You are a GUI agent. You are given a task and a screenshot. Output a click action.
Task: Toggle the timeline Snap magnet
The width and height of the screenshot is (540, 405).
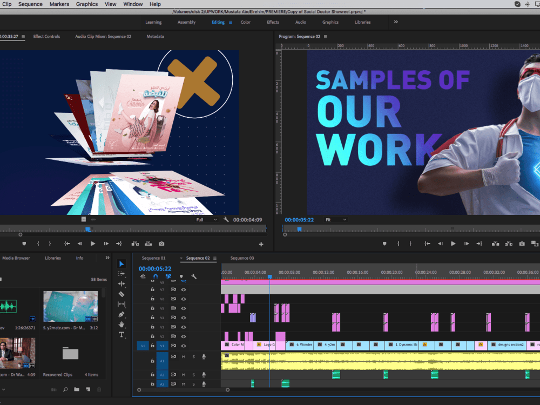pyautogui.click(x=156, y=276)
